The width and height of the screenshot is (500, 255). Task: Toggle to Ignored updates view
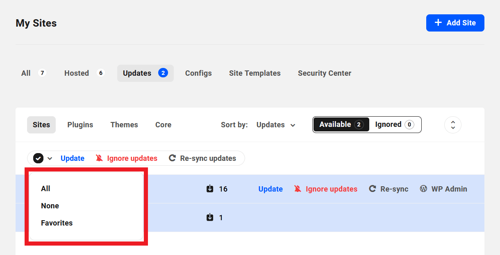(395, 124)
